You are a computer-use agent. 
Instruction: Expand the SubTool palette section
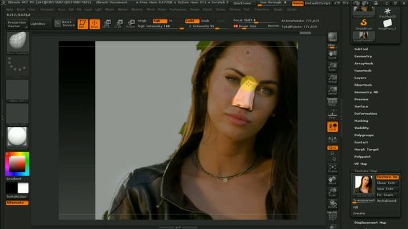pyautogui.click(x=361, y=49)
